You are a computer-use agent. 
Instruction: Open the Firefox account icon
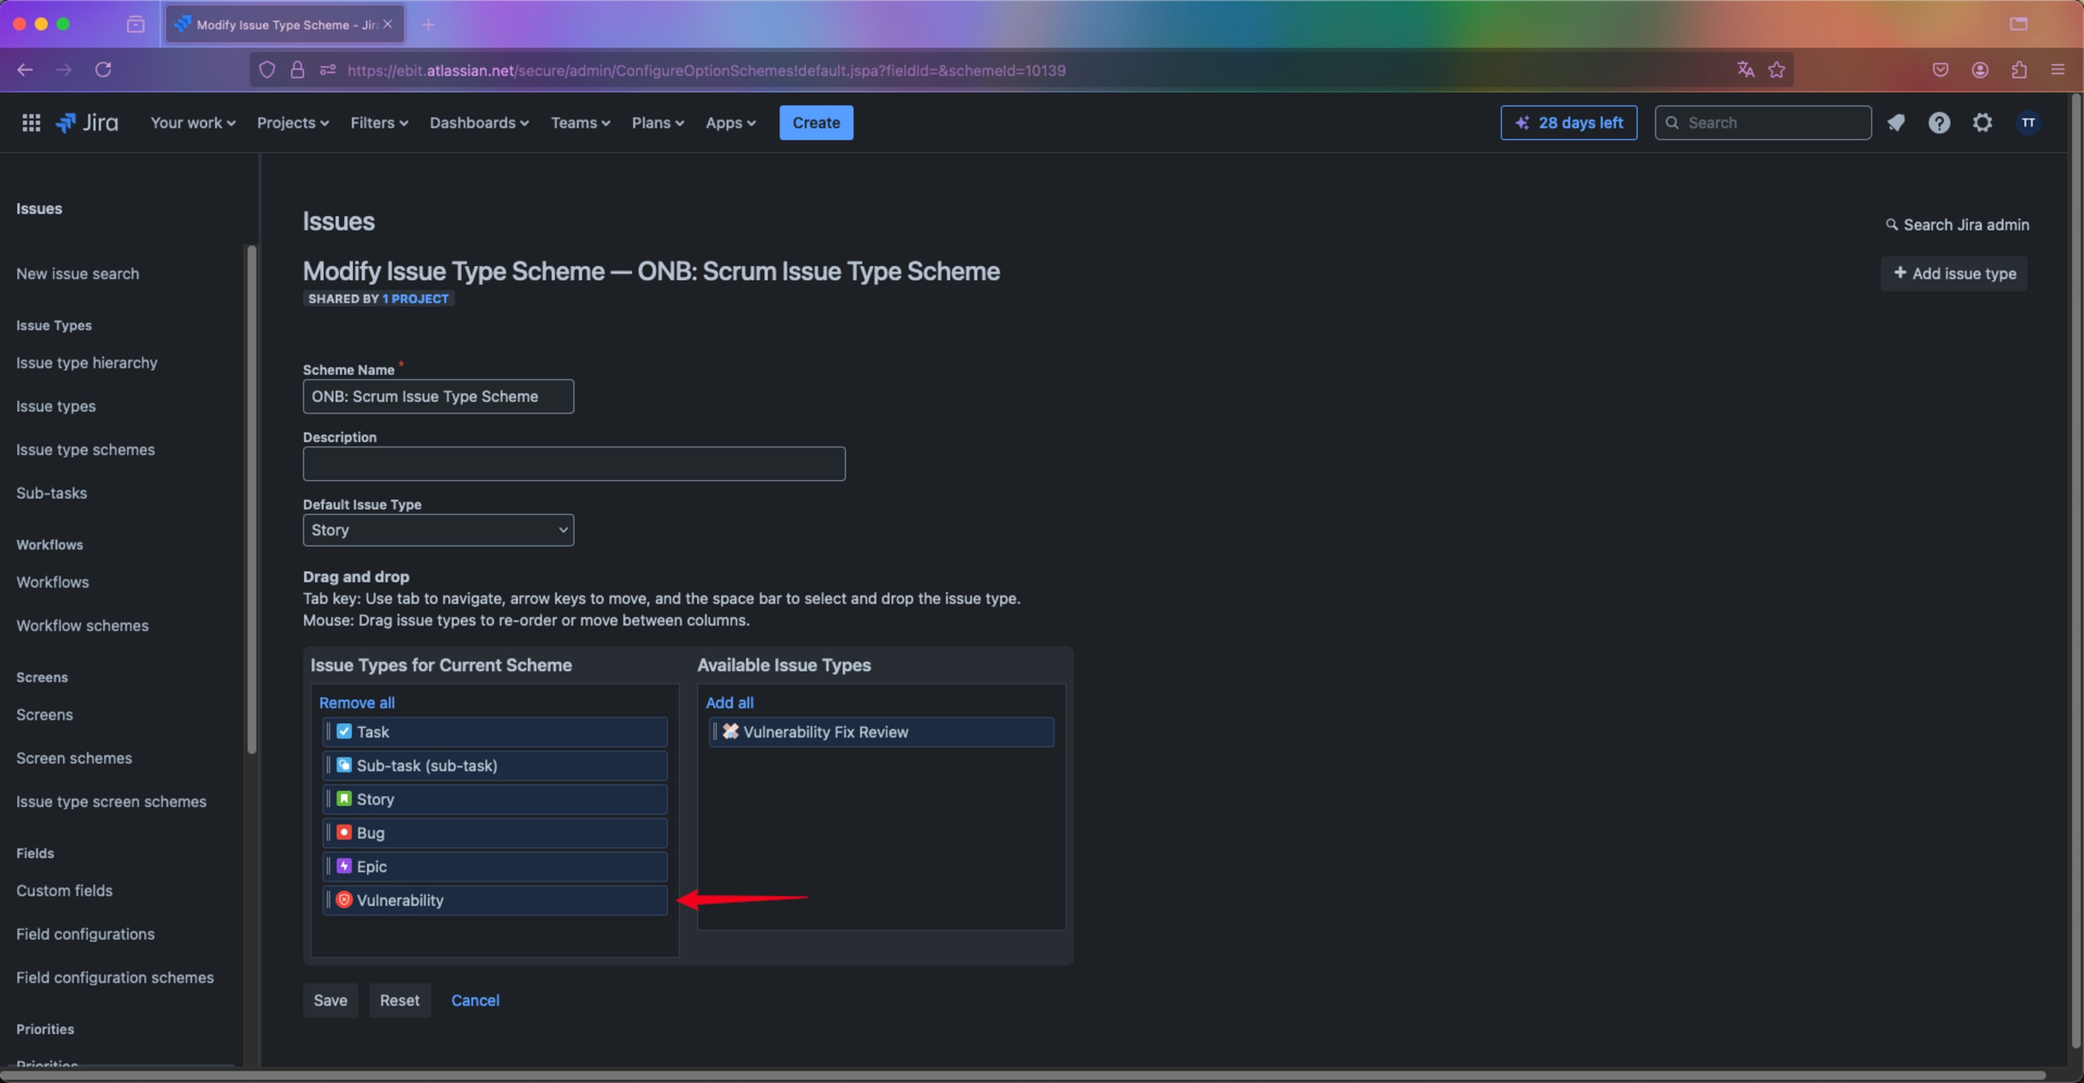(1980, 69)
